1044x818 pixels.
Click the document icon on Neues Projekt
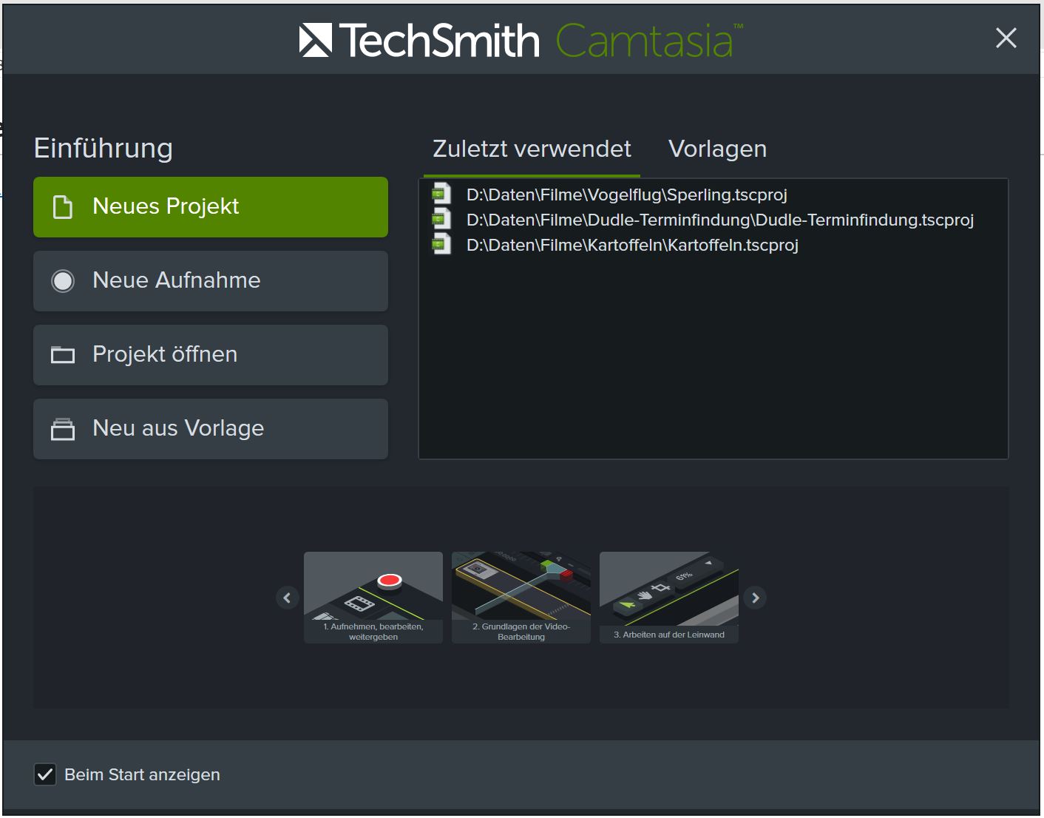click(63, 207)
